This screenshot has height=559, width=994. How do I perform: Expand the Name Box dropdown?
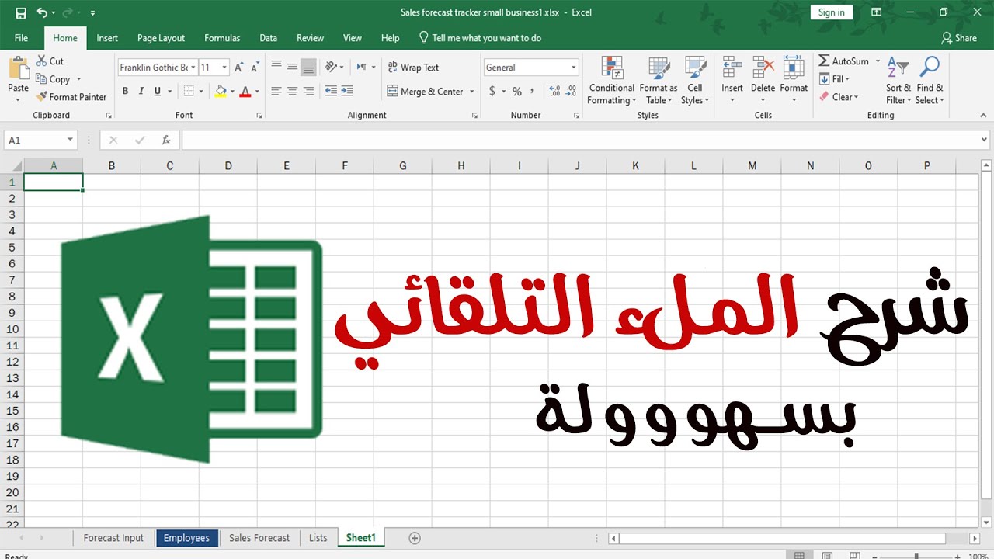point(70,141)
